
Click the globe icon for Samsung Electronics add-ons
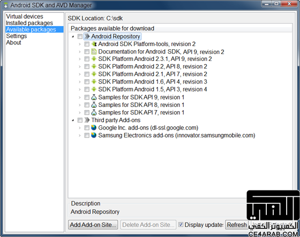point(94,135)
